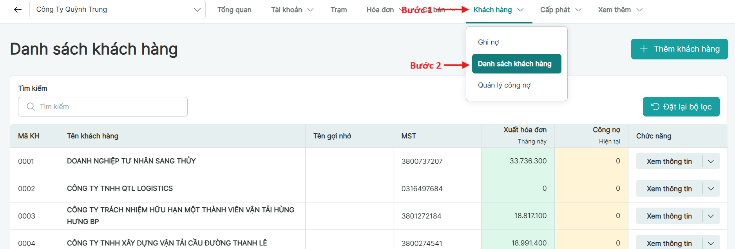Click Xem thông tin for QTL LOGISTICS
Image resolution: width=735 pixels, height=249 pixels.
coord(669,189)
